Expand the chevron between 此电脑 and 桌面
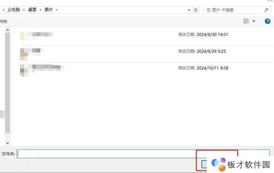This screenshot has height=173, width=274. 24,10
